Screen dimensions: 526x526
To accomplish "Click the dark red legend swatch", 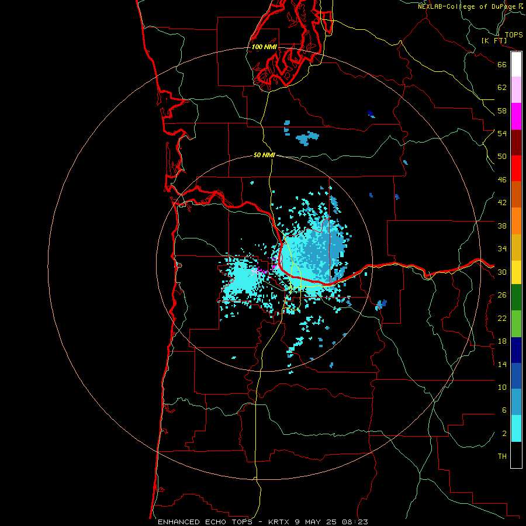I will pos(516,143).
